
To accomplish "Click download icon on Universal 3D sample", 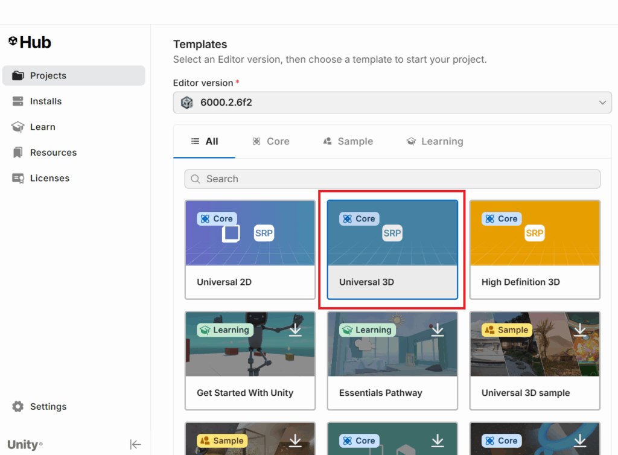I will point(580,329).
